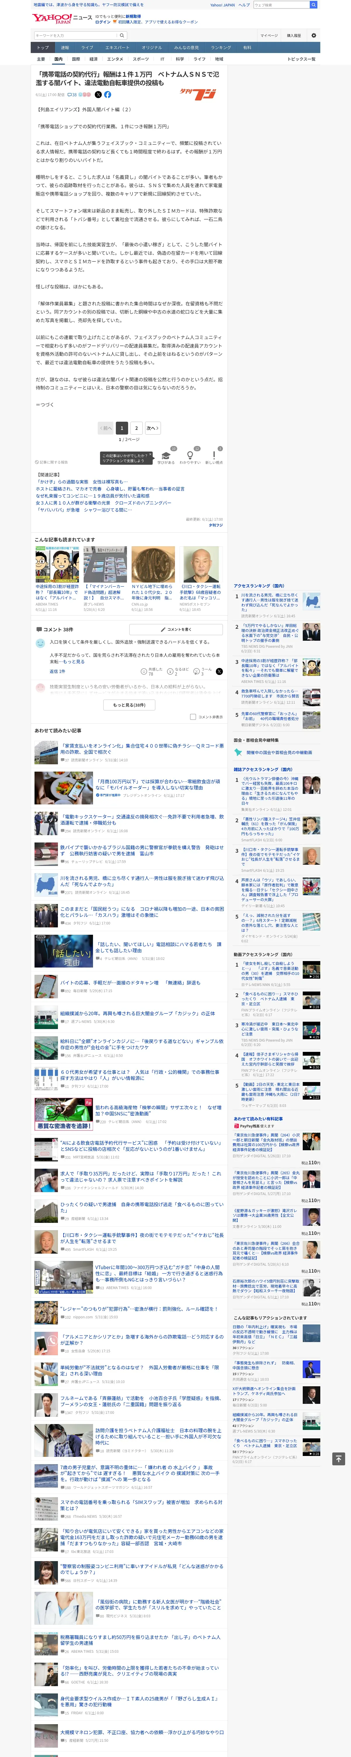
Task: Click the わかりやすい lightbulb reaction
Action: [190, 457]
